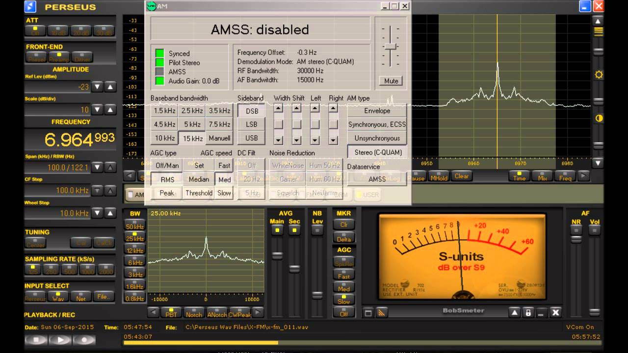Clear markers with the Clr button
The height and width of the screenshot is (353, 628).
click(x=344, y=225)
